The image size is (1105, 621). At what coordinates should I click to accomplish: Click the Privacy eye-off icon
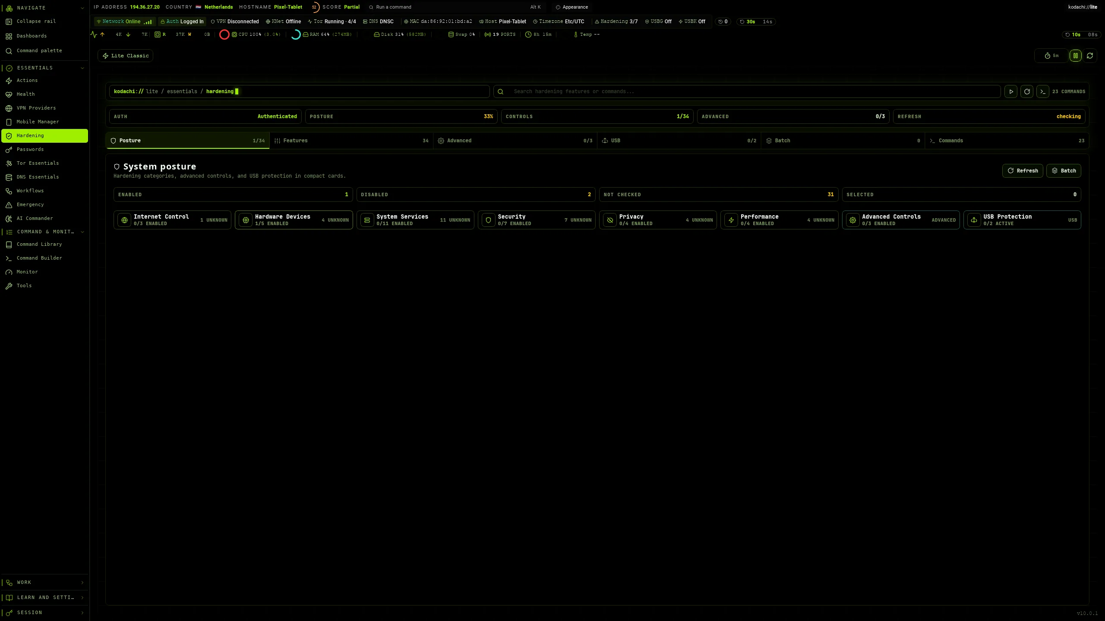coord(610,220)
